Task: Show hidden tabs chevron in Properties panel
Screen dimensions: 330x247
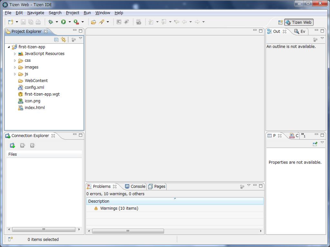Action: point(303,135)
